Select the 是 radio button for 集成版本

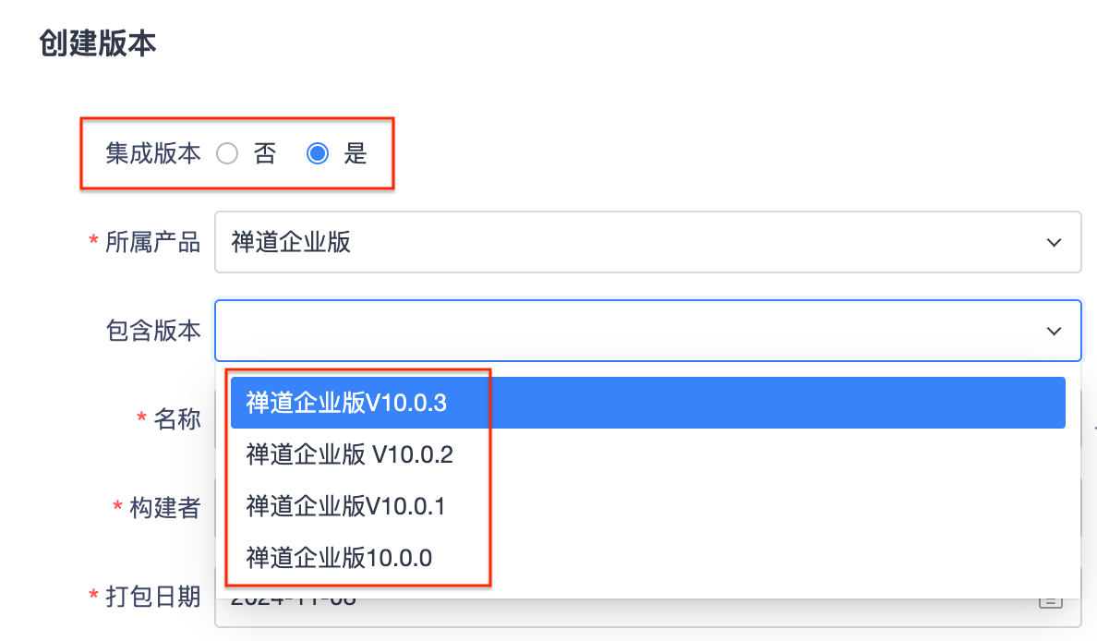tap(318, 153)
